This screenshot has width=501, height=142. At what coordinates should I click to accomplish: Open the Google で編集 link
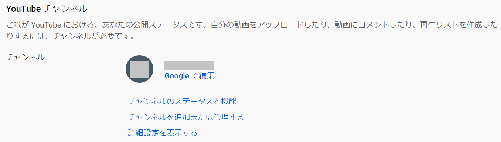click(x=189, y=76)
